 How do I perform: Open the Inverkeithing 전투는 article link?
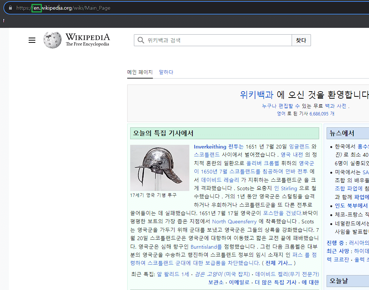click(x=219, y=147)
